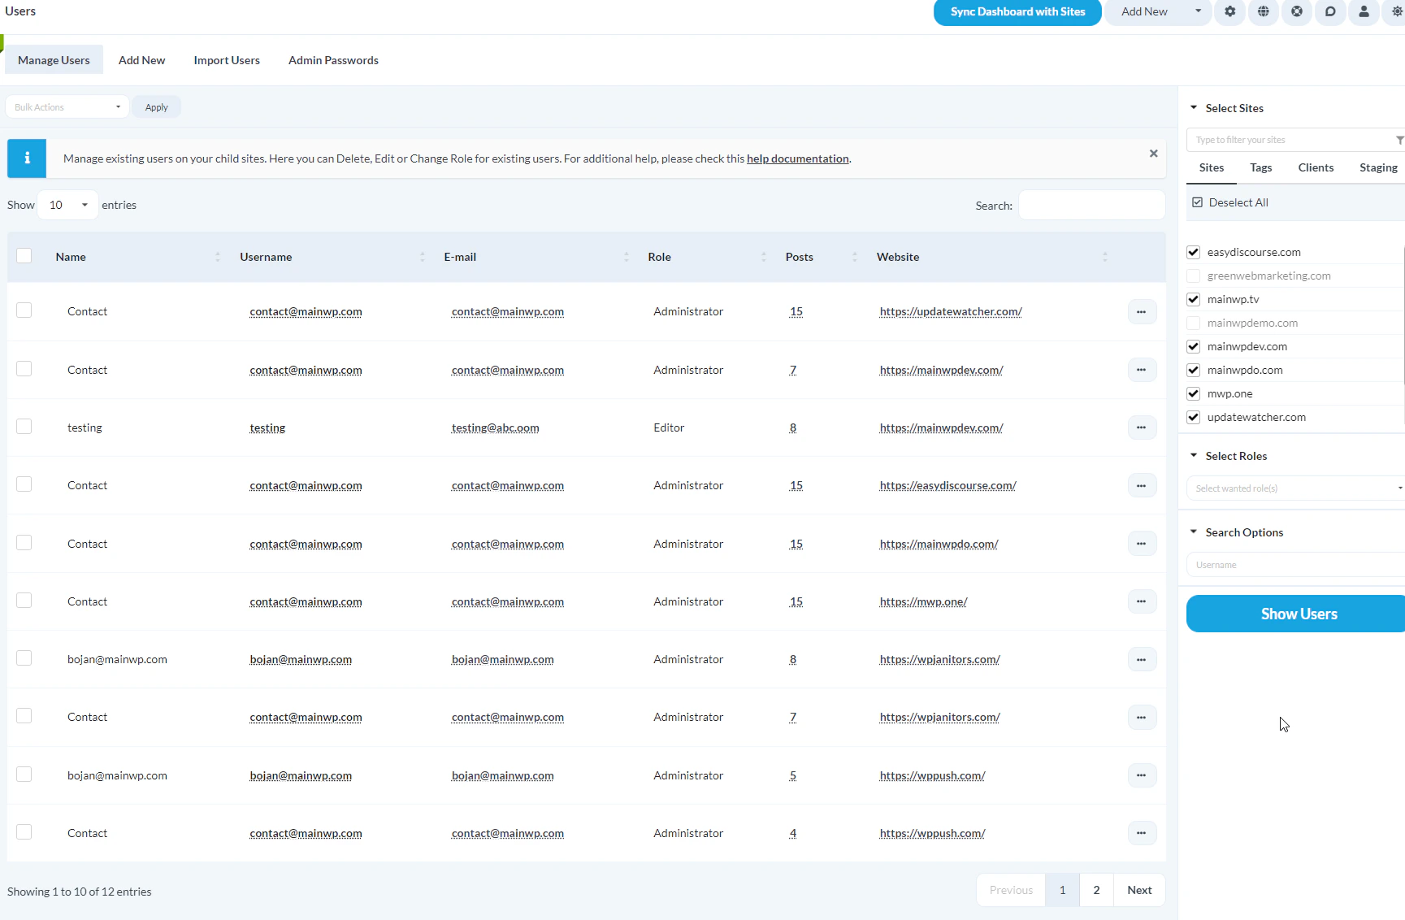Open actions menu for testing Editor row
Screen dimensions: 1405x920
tap(1142, 427)
